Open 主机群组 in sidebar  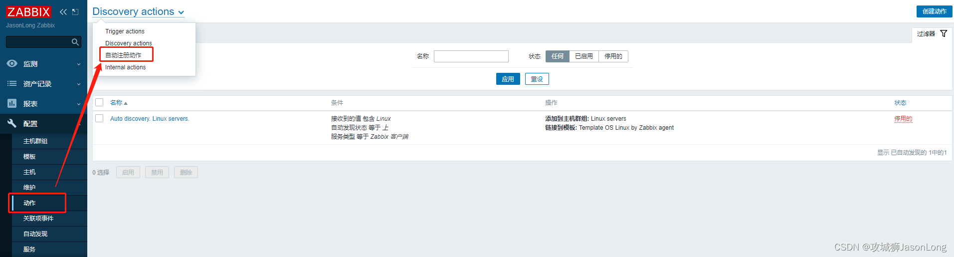point(35,141)
